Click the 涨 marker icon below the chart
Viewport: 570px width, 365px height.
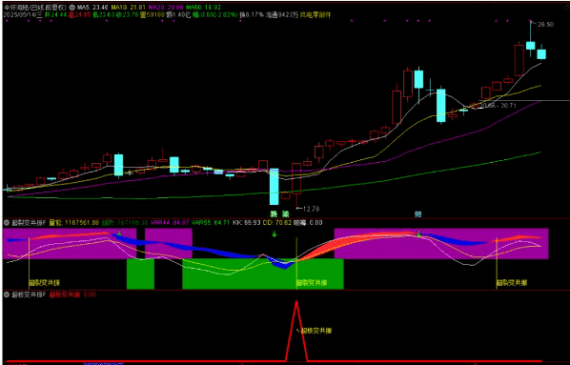285,213
